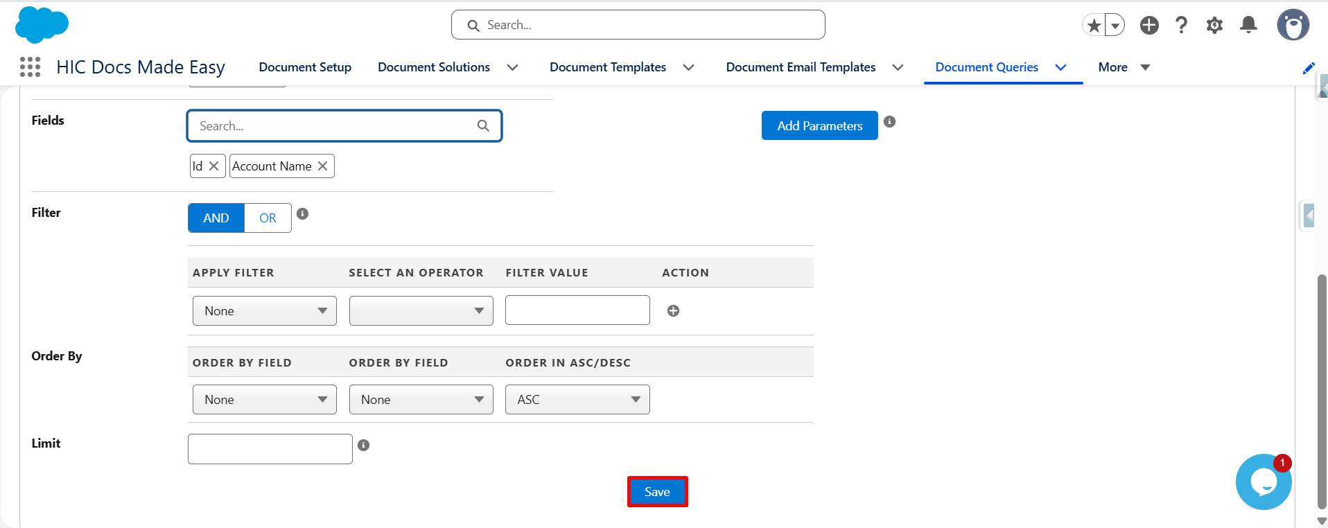This screenshot has height=528, width=1328.
Task: Select the AND filter logic toggle
Action: (216, 218)
